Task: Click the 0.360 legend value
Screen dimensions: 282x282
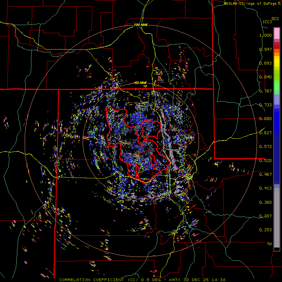Action: [265, 202]
